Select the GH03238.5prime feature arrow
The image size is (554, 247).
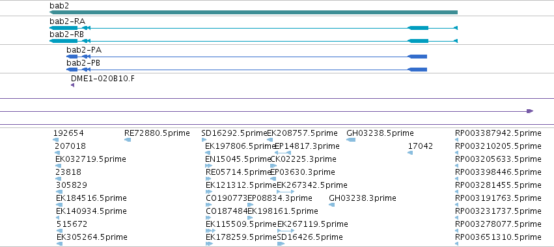tap(351, 140)
